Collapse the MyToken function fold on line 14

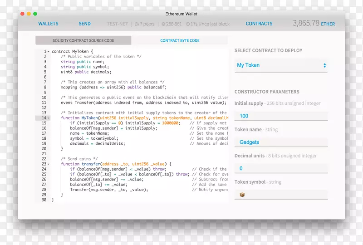[x=48, y=118]
